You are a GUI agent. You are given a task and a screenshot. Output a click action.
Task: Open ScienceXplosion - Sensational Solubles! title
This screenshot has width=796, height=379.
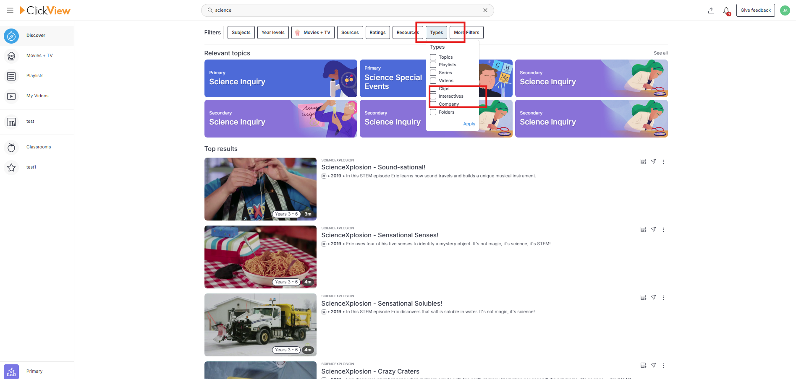[382, 304]
